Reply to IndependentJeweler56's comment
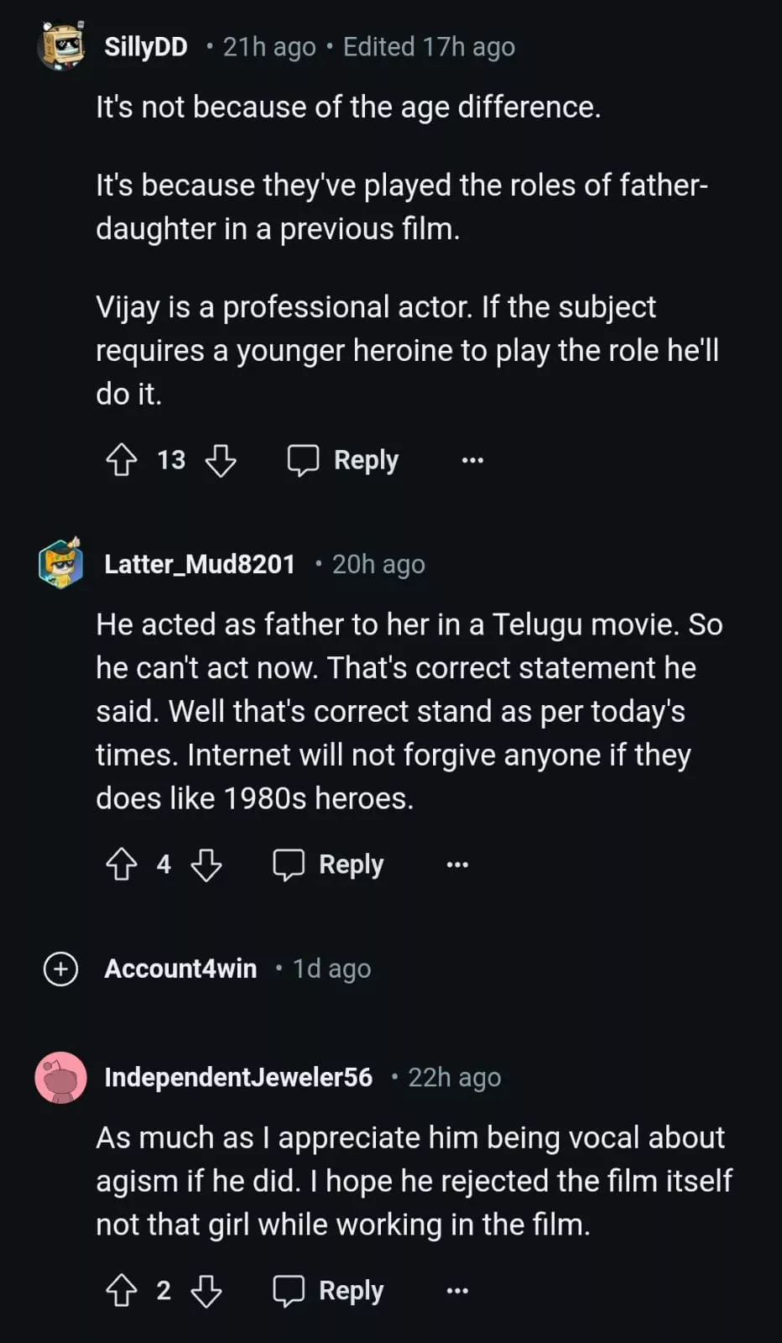The image size is (782, 1343). click(x=329, y=1291)
